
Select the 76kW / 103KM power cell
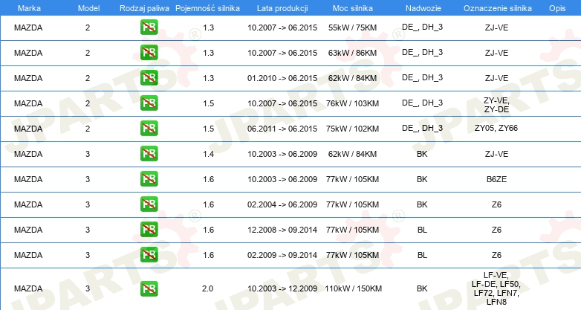pos(352,103)
